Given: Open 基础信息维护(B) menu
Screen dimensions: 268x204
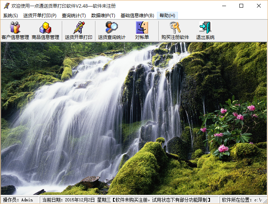Looking at the screenshot, I should [137, 16].
